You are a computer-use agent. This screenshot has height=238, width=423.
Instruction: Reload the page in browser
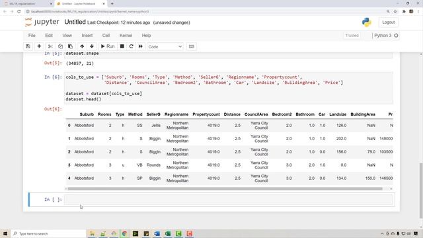[19, 12]
